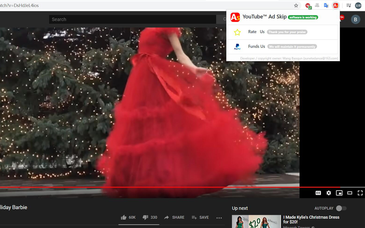Click the 'Up next' heading

tap(240, 208)
